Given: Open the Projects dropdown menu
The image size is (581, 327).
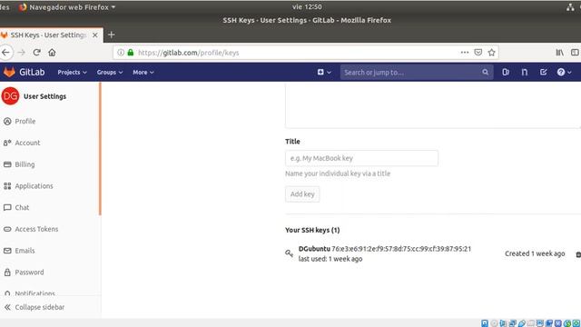Looking at the screenshot, I should click(x=72, y=73).
